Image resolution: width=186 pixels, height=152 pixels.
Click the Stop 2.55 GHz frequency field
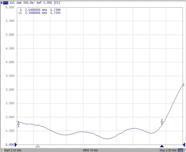click(x=168, y=150)
